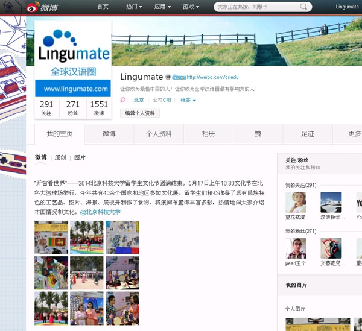362x331 pixels.
Task: Expand the 标签 tags dropdown
Action: [x=188, y=100]
